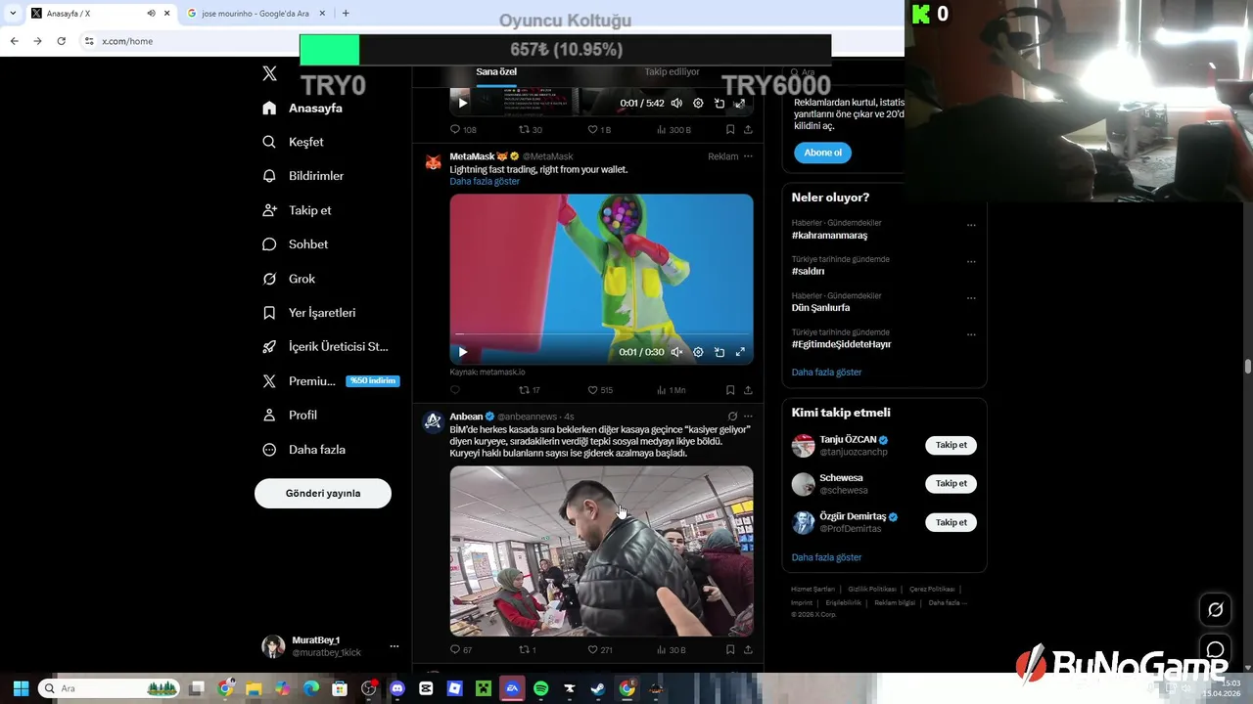Play the MetaMask video
The width and height of the screenshot is (1253, 704).
pos(463,352)
